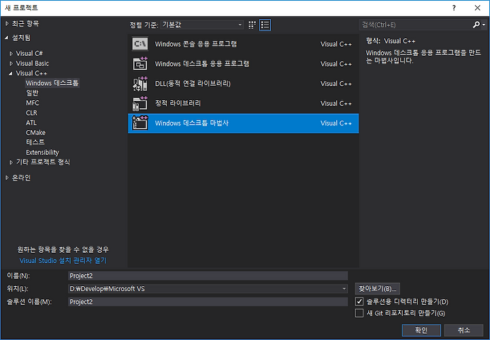
Task: Select the CLR category
Action: pyautogui.click(x=31, y=112)
